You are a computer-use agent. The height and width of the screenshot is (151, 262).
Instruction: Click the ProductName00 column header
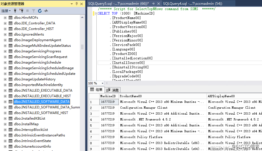(x=163, y=96)
